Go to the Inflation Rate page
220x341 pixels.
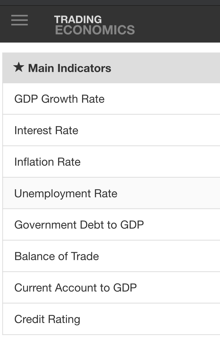(47, 162)
